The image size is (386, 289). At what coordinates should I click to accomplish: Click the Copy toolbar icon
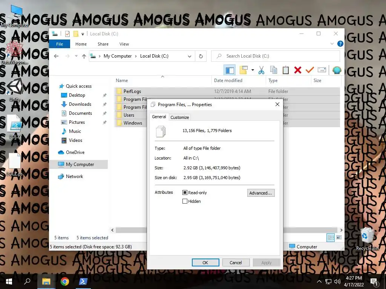pos(274,70)
